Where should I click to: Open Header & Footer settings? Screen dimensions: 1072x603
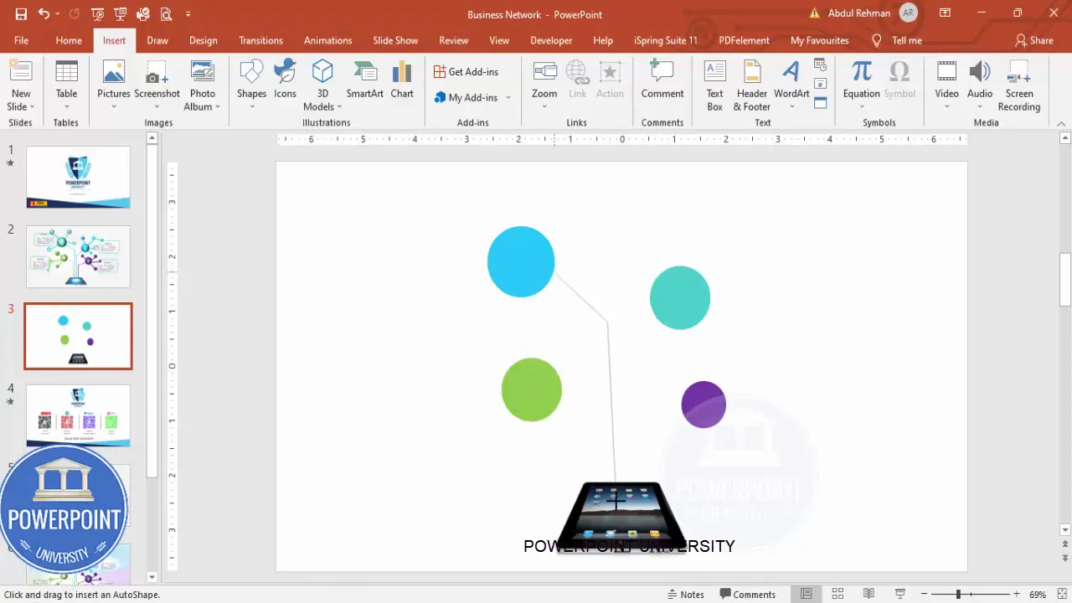(x=752, y=86)
